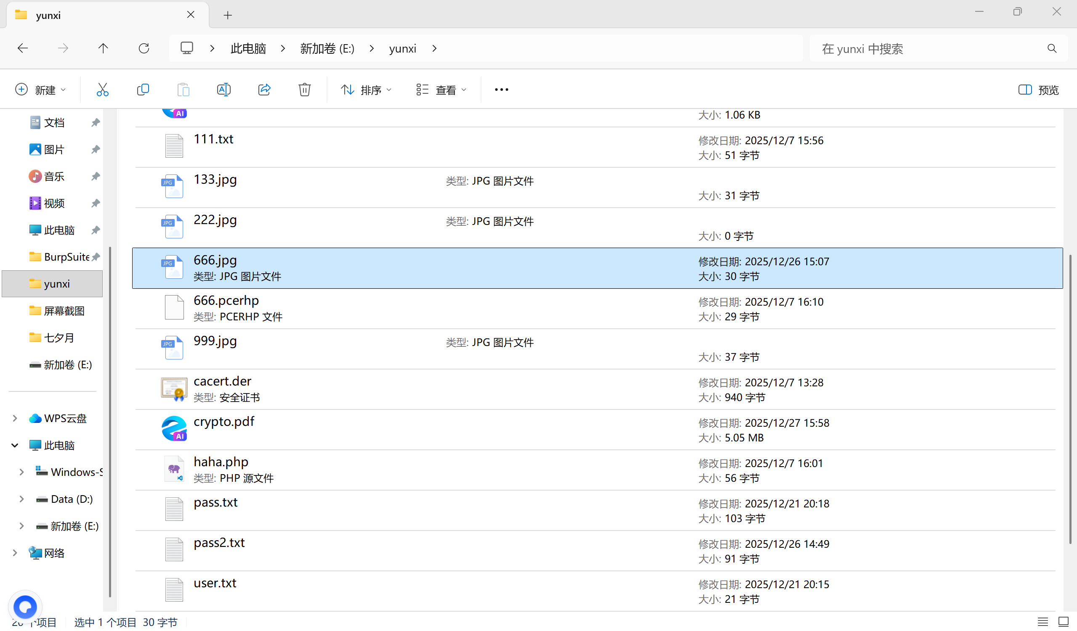Click the Copy icon in toolbar
The width and height of the screenshot is (1077, 631).
tap(143, 90)
